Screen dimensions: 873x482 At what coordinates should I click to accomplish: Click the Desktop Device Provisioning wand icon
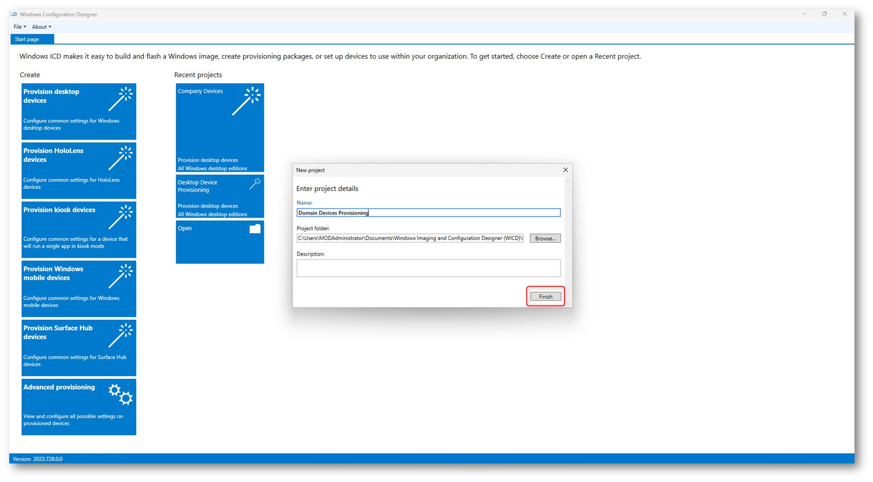click(x=255, y=184)
